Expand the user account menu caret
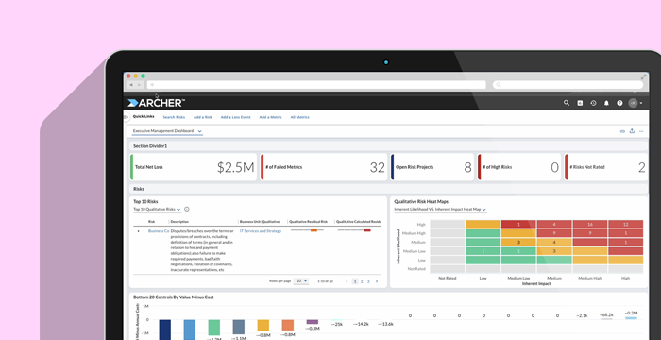 (641, 103)
